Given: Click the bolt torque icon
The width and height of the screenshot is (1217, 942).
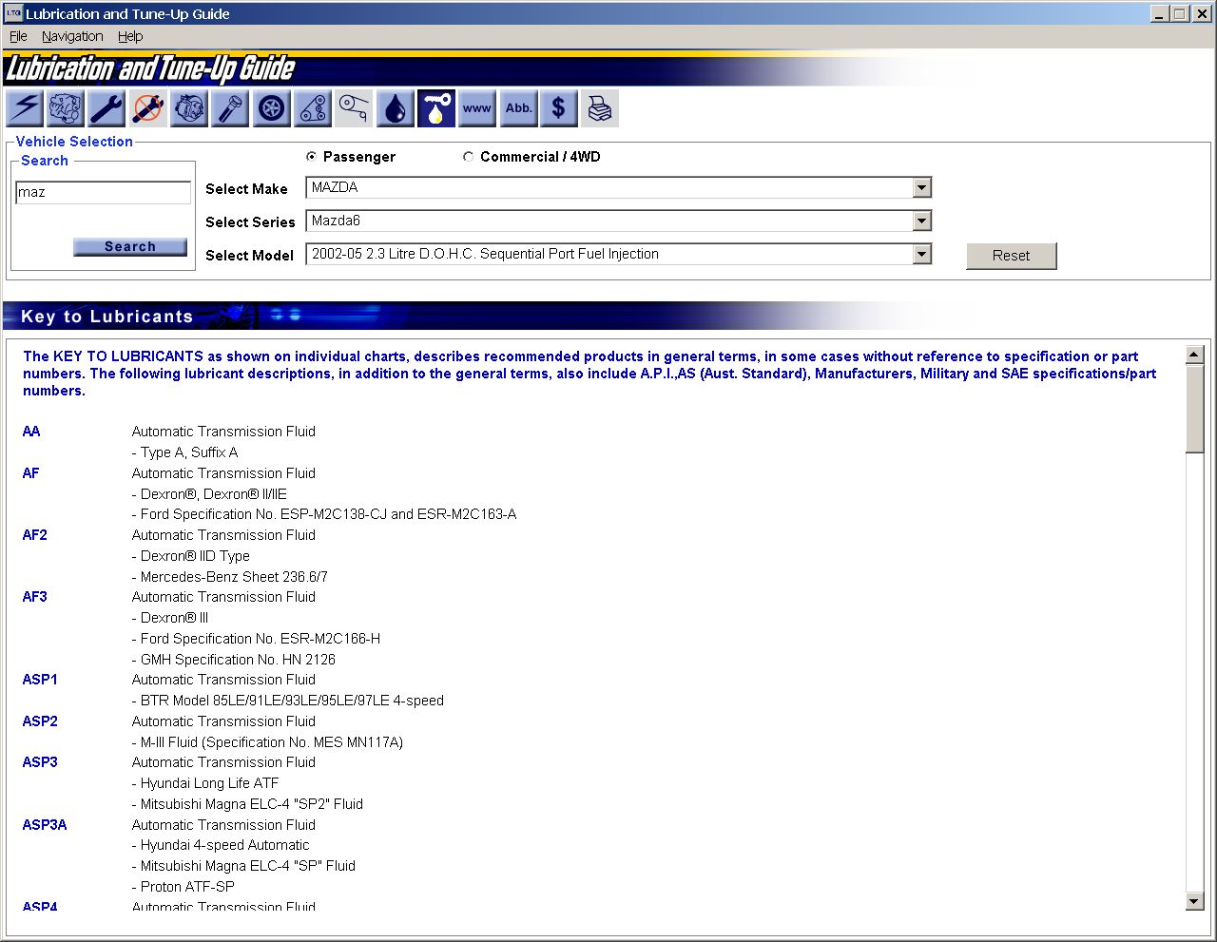Looking at the screenshot, I should coord(230,108).
